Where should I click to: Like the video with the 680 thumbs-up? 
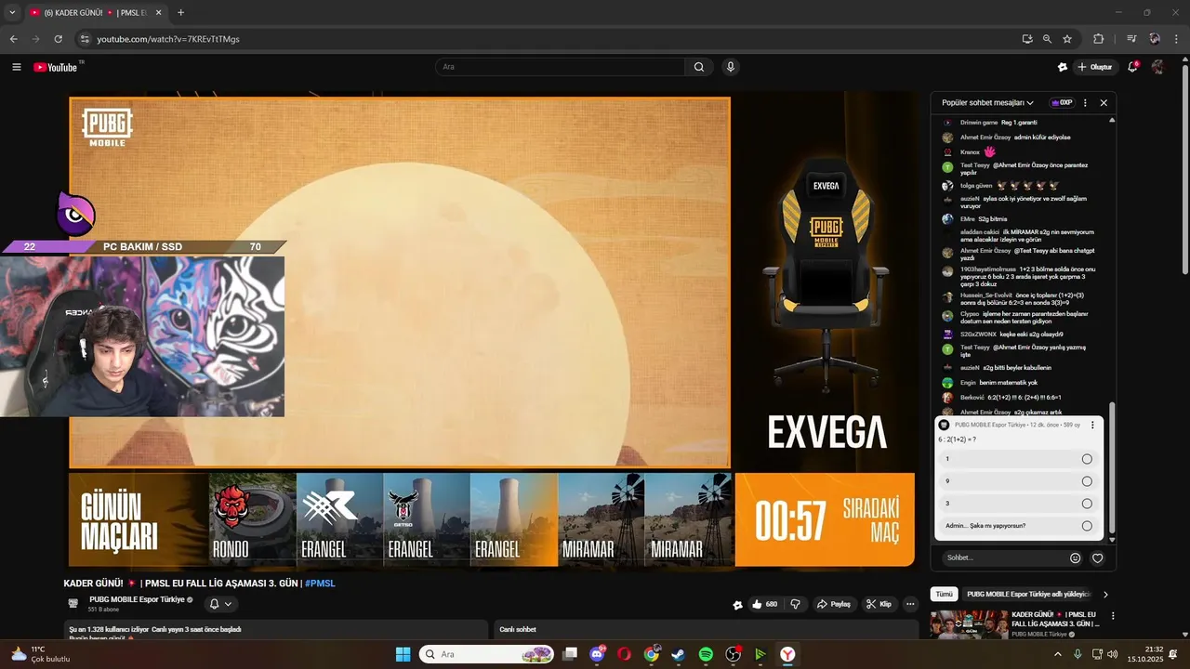[x=765, y=604]
